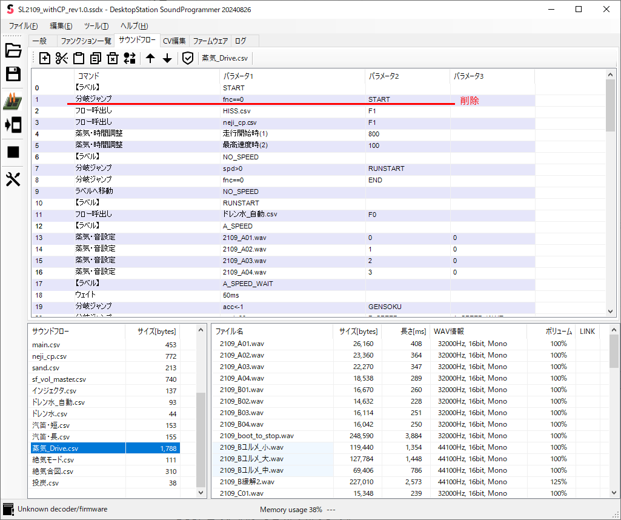Open the ツール(T) menu
Viewport: 621px width, 520px height.
tap(96, 25)
